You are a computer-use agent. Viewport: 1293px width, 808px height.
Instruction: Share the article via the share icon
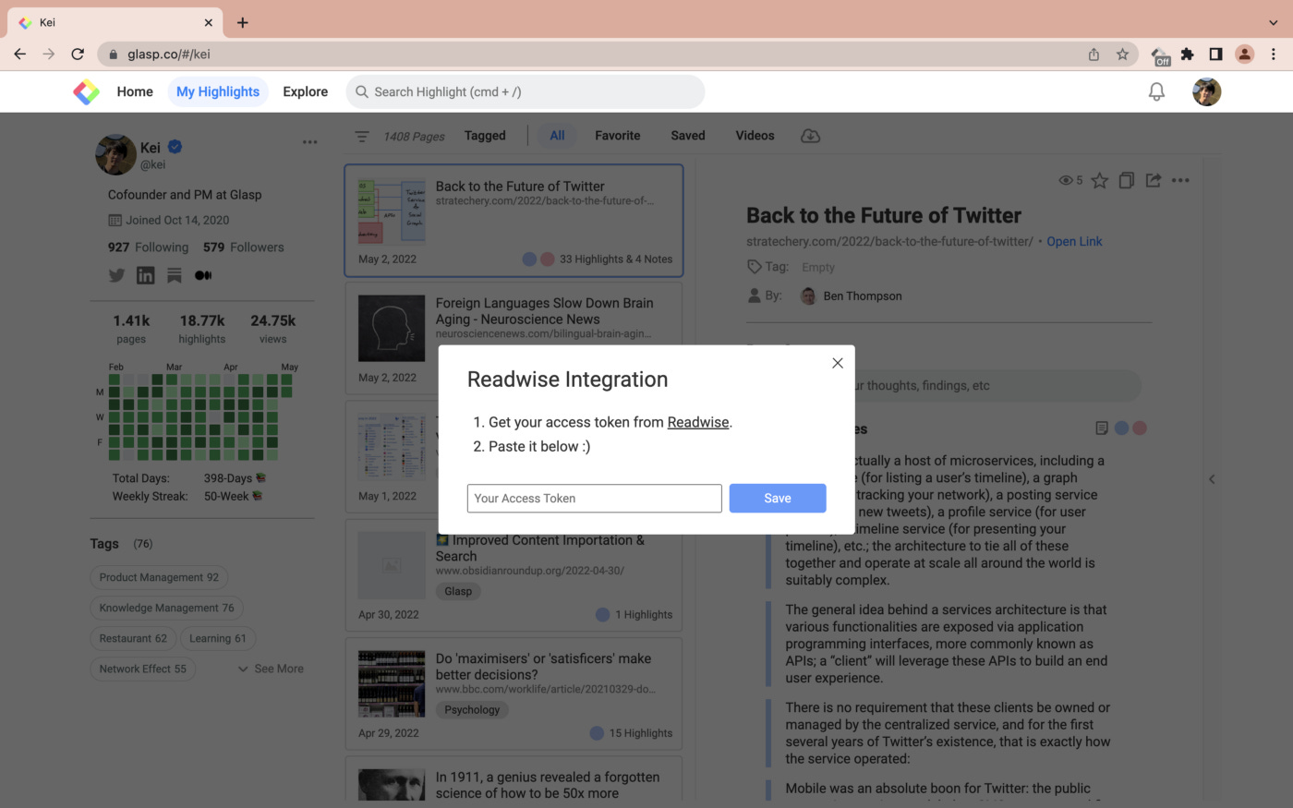1153,180
